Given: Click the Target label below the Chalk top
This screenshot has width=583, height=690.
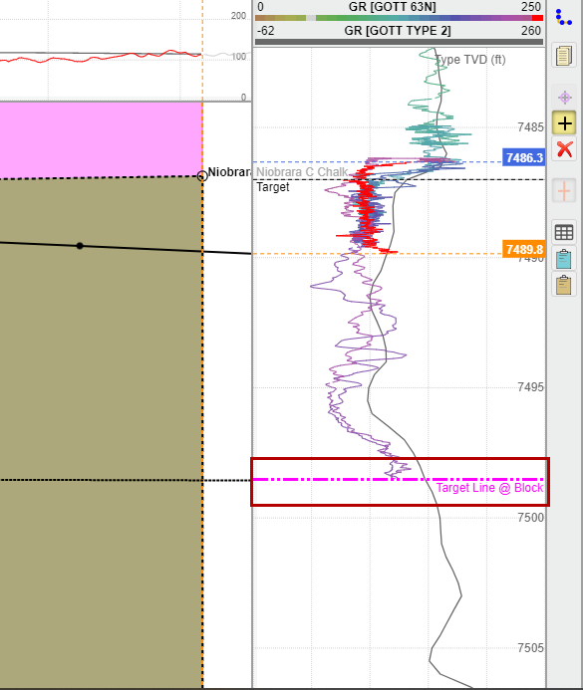Looking at the screenshot, I should click(273, 187).
